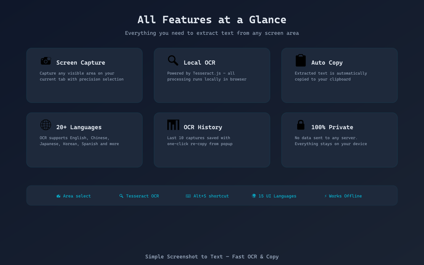Click the Tesseract OCR label
424x265 pixels.
(142, 196)
